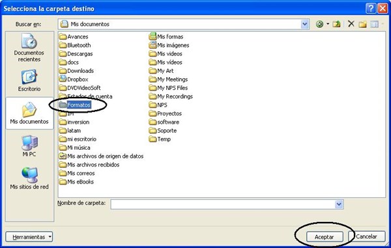Open the Back button history arrow
391x248 pixels.
click(x=328, y=24)
